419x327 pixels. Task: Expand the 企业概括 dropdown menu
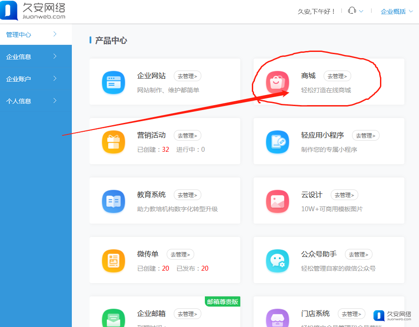pos(396,12)
